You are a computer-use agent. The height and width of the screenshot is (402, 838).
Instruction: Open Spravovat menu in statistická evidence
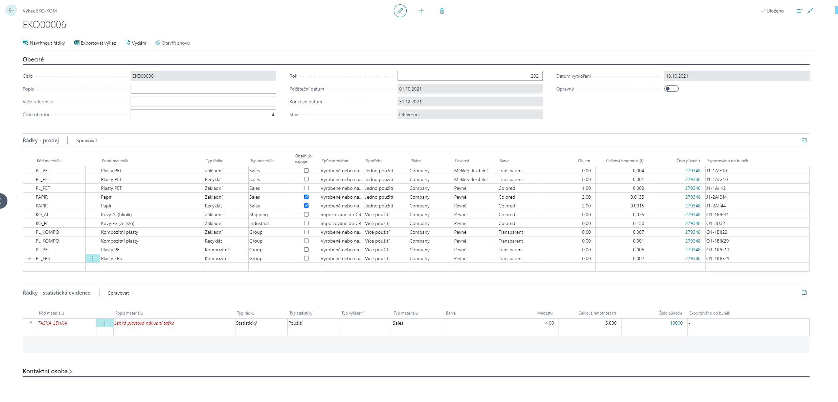click(x=118, y=293)
